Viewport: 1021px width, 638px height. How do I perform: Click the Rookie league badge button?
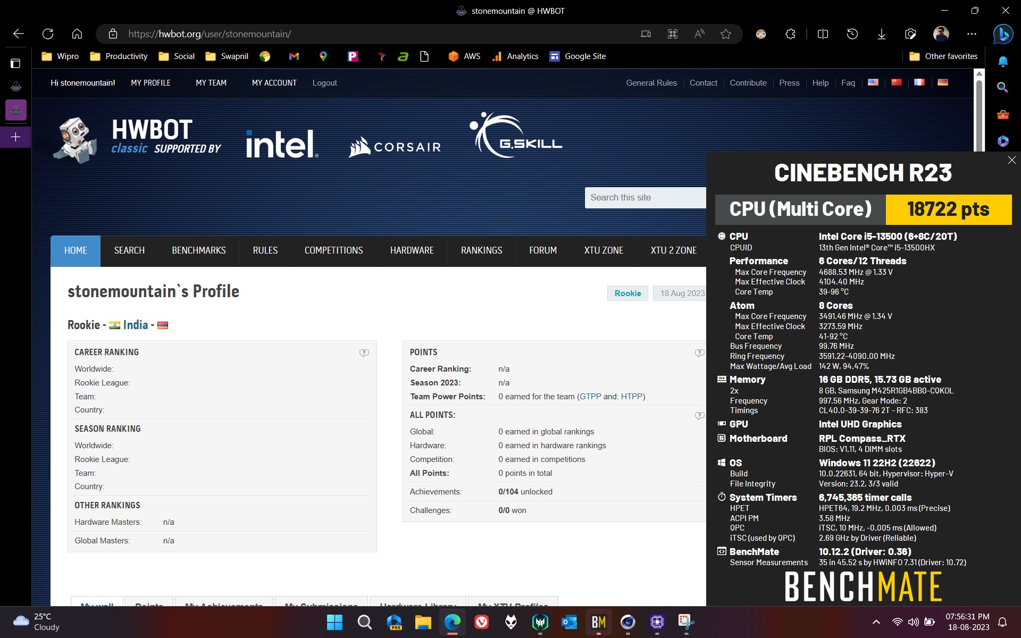(627, 293)
